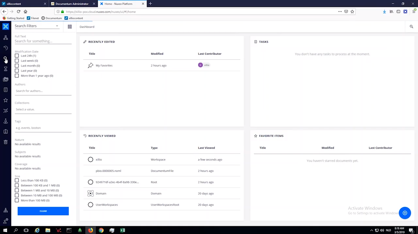
Task: Open My Favorites from Recently Edited
Action: pyautogui.click(x=104, y=65)
